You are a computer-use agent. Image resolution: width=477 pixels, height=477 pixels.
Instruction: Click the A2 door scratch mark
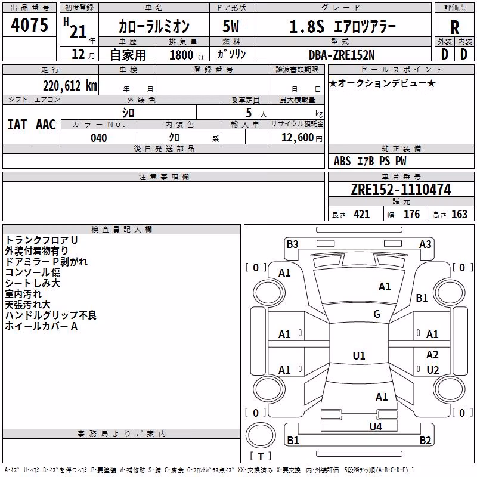[x=432, y=355]
